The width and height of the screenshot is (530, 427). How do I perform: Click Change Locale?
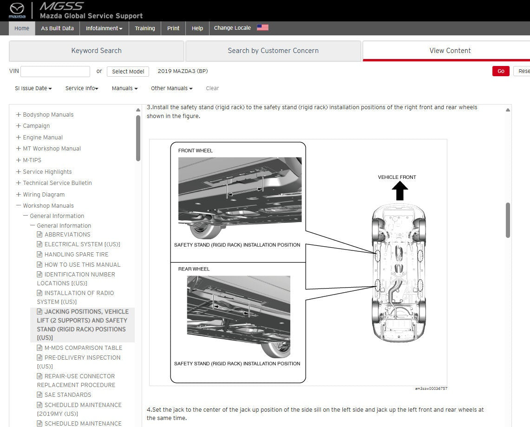pyautogui.click(x=232, y=28)
